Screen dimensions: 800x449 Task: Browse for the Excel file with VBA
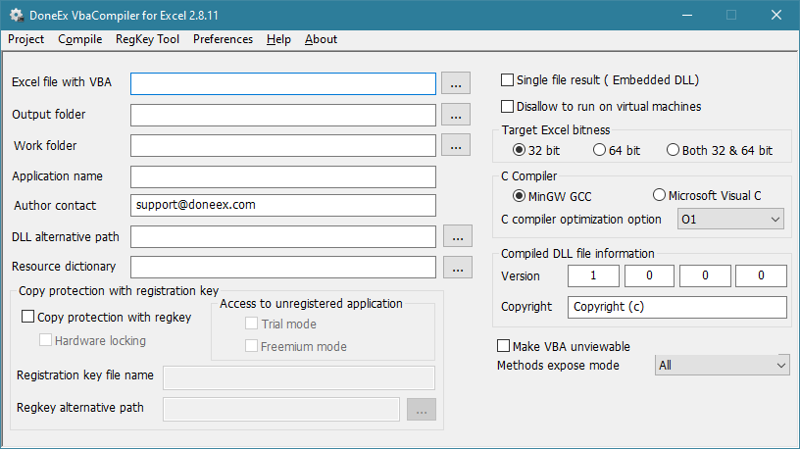[x=456, y=83]
